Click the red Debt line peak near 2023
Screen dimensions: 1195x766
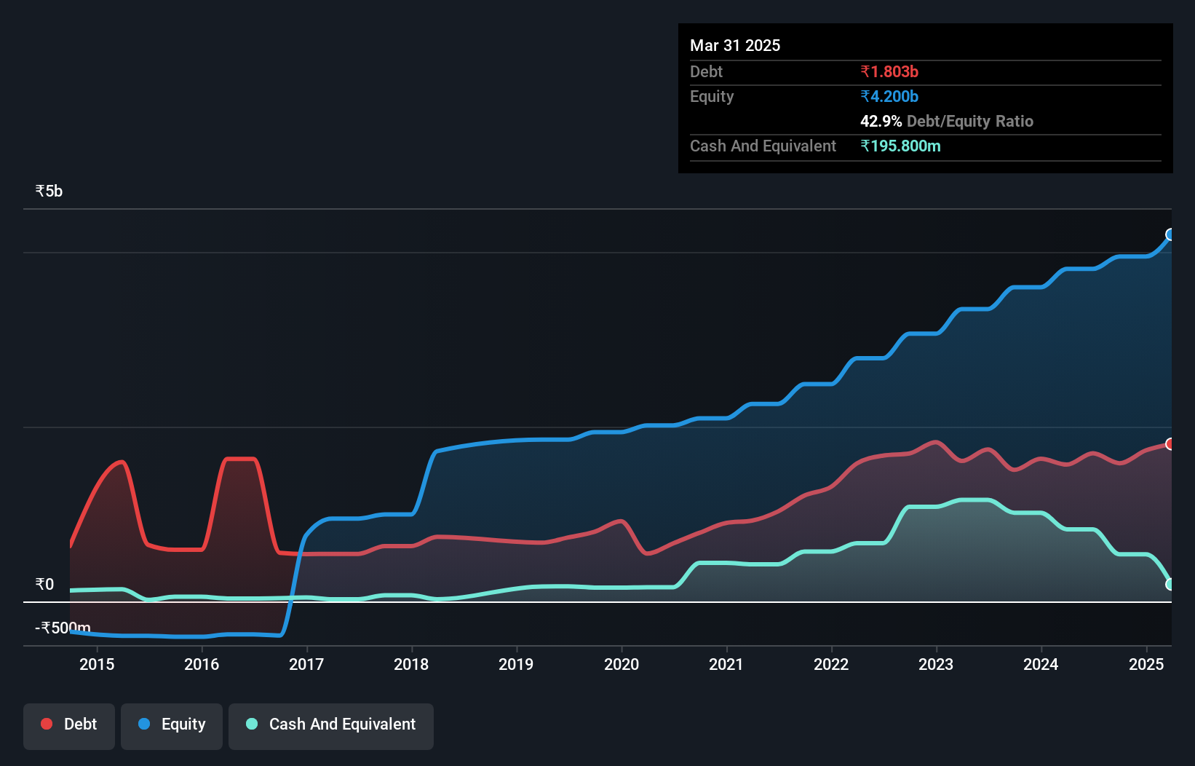(935, 442)
